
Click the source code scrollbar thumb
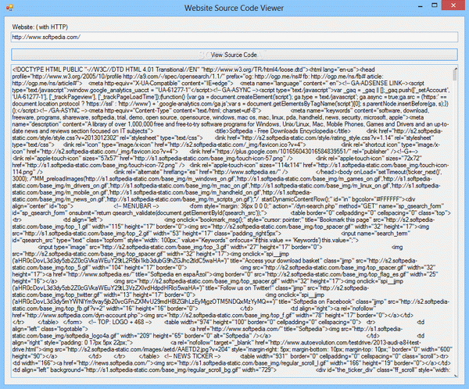pyautogui.click(x=455, y=75)
